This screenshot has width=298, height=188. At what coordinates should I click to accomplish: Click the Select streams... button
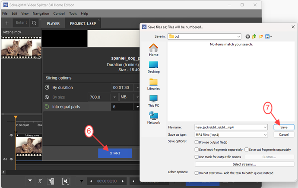(x=244, y=164)
